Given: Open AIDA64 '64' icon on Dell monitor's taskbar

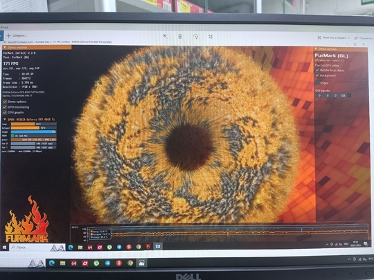Looking at the screenshot, I should point(74,263).
